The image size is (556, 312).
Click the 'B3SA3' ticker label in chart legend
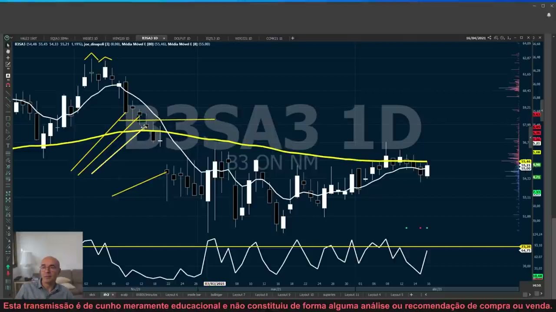[20, 44]
